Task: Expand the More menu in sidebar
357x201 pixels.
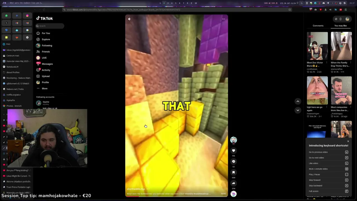Action: coord(42,88)
